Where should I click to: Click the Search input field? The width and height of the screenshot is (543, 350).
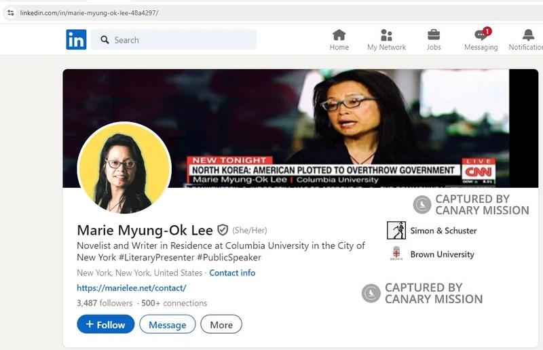[x=174, y=39]
